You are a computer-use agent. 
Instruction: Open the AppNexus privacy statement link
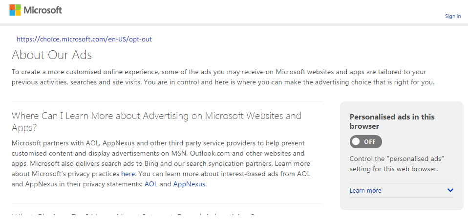(x=189, y=184)
